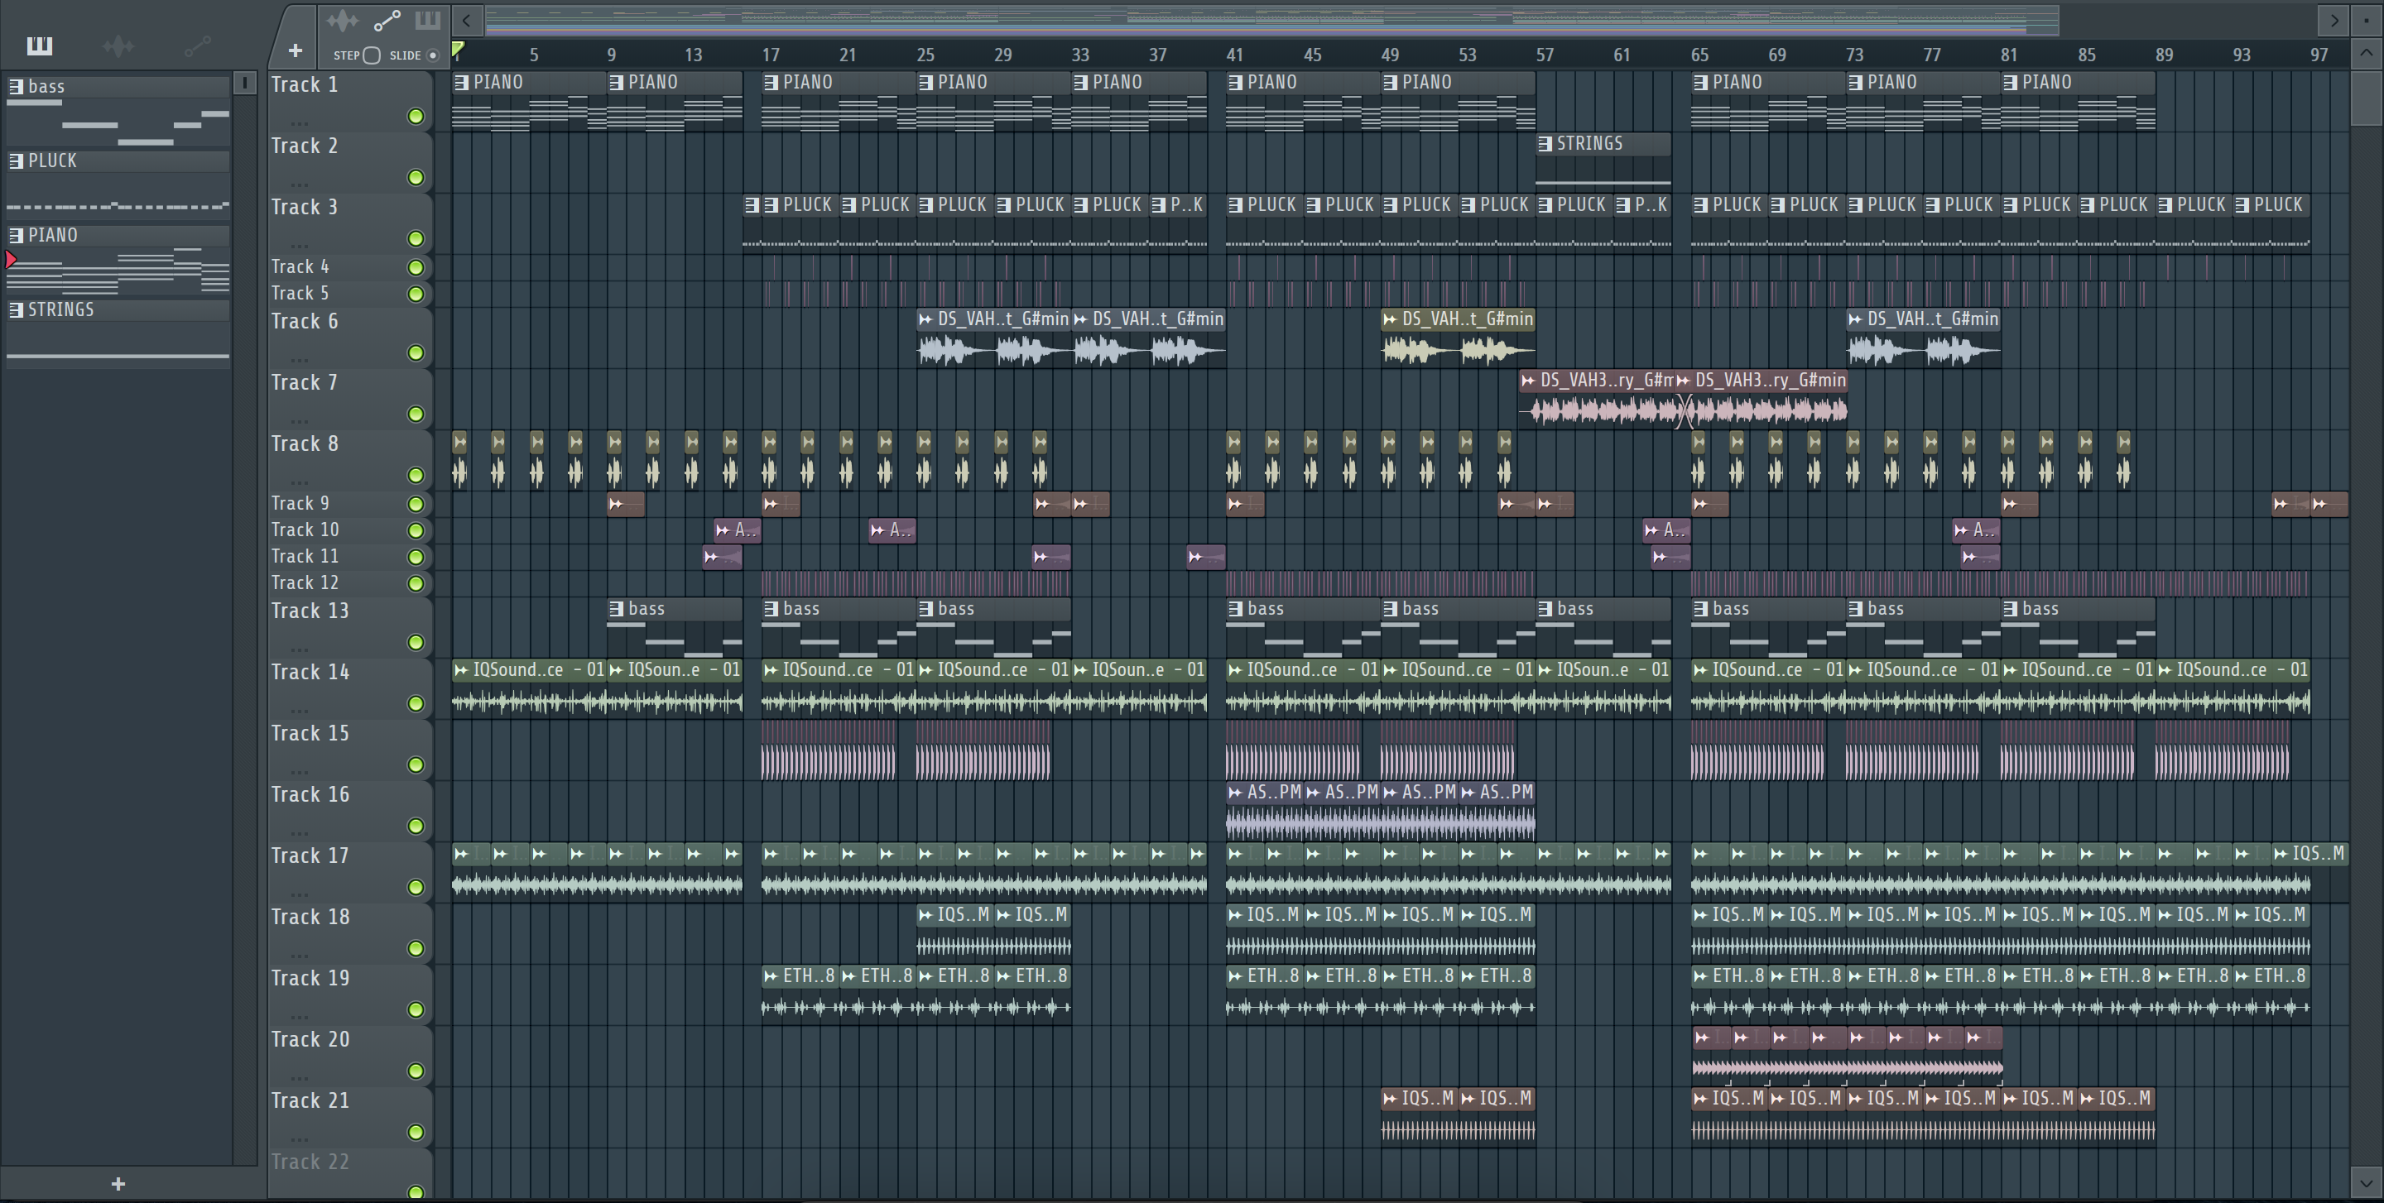Screen dimensions: 2384x1203
Task: Mute Track 1 with its green LED
Action: (416, 117)
